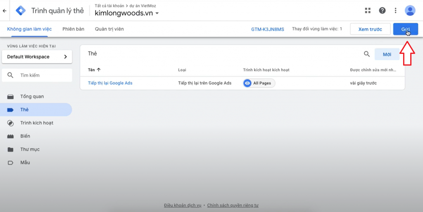Click the Trình kích hoạt kích hoạt header

tap(266, 70)
